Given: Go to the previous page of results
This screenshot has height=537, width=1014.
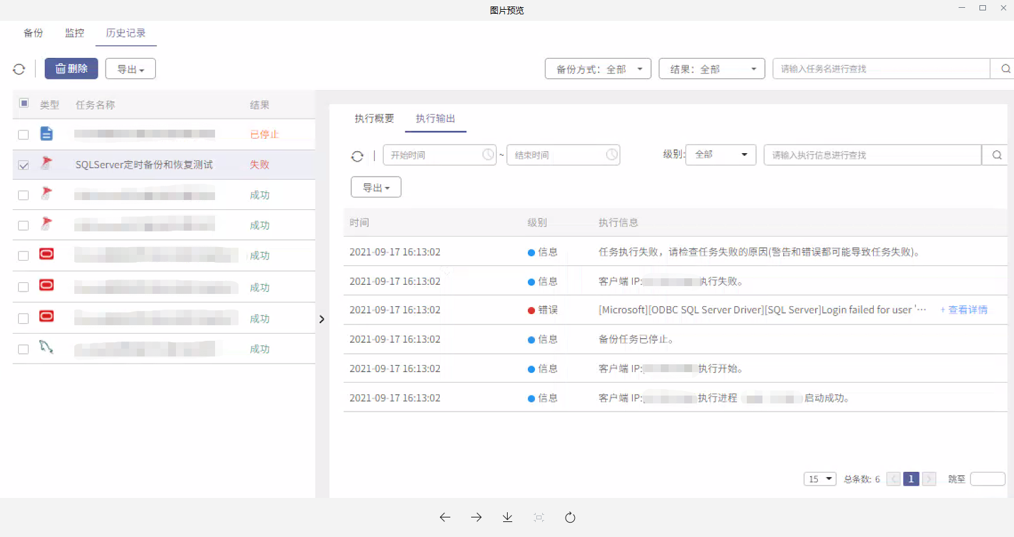Looking at the screenshot, I should pos(894,479).
